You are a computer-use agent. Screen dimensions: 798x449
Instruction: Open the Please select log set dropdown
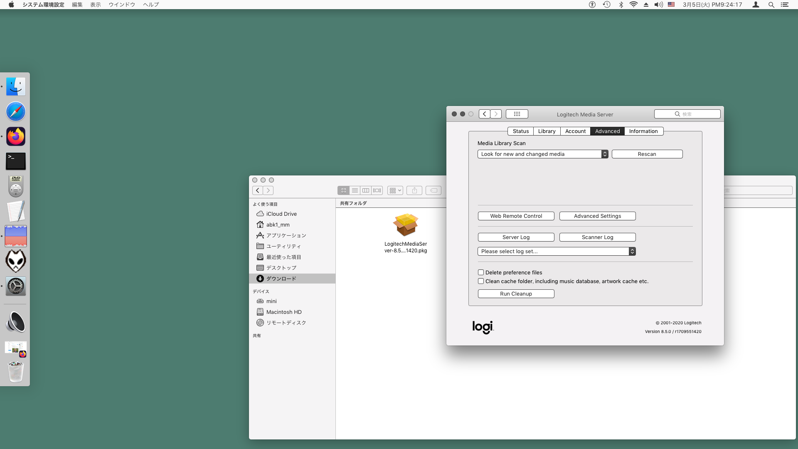click(x=557, y=251)
